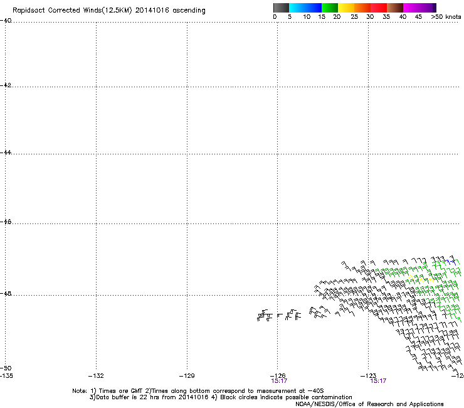
Task: Click the orange 25-30 knots legend band
Action: click(362, 8)
